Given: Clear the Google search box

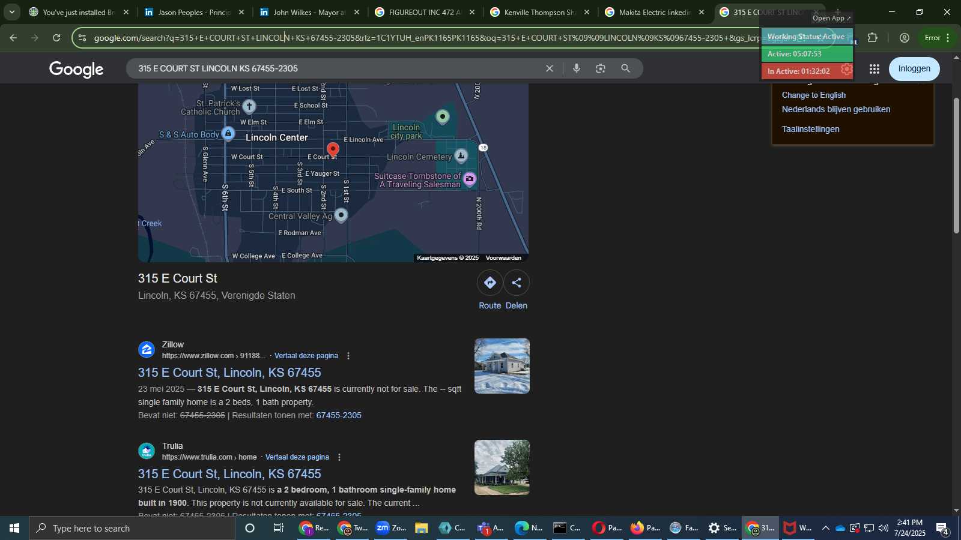Looking at the screenshot, I should 549,68.
